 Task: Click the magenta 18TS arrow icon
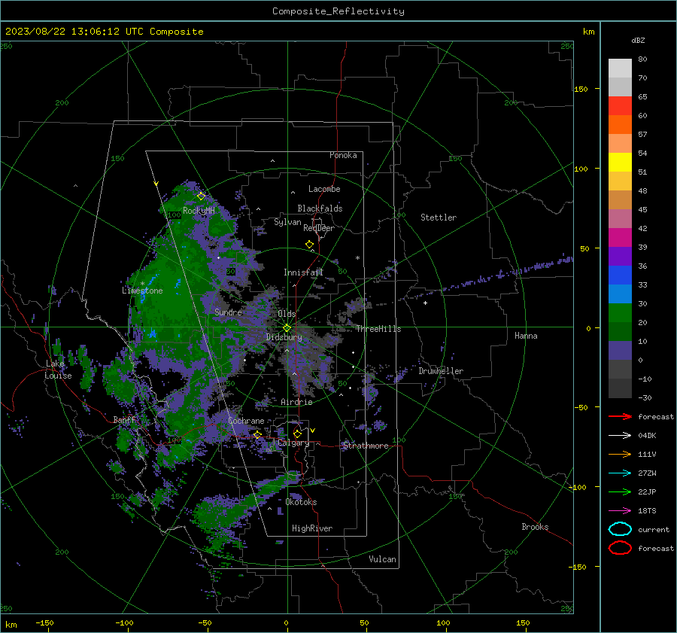coord(620,511)
